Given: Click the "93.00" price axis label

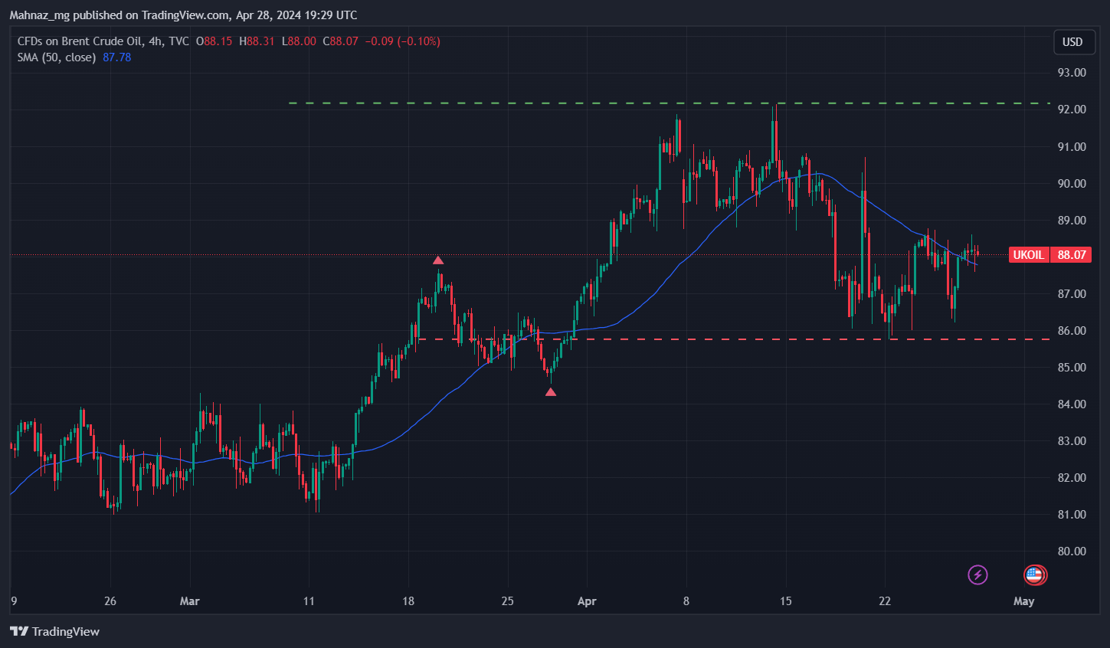Looking at the screenshot, I should (1072, 73).
